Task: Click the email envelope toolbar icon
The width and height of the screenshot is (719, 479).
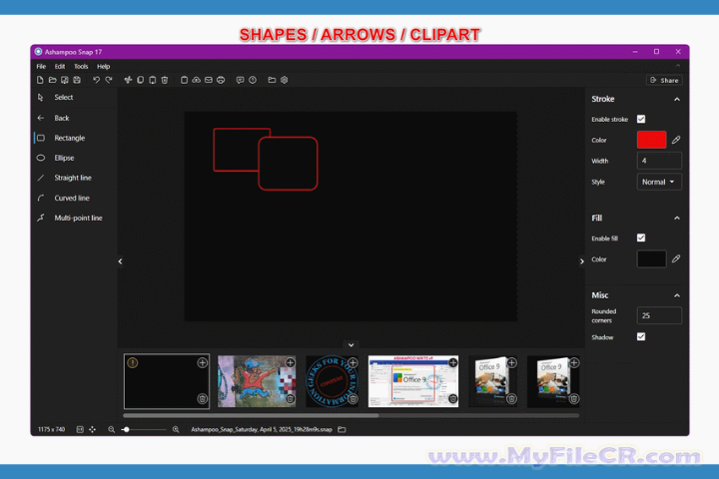Action: (209, 80)
